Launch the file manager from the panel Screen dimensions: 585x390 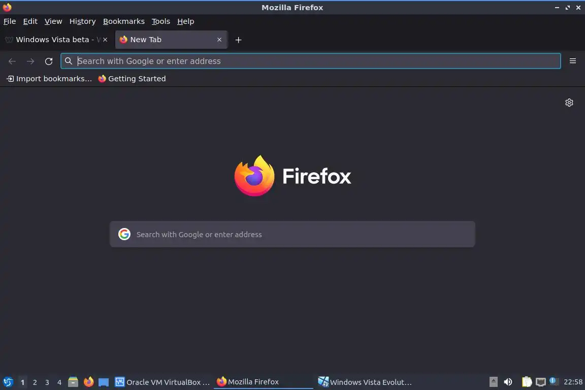point(73,382)
